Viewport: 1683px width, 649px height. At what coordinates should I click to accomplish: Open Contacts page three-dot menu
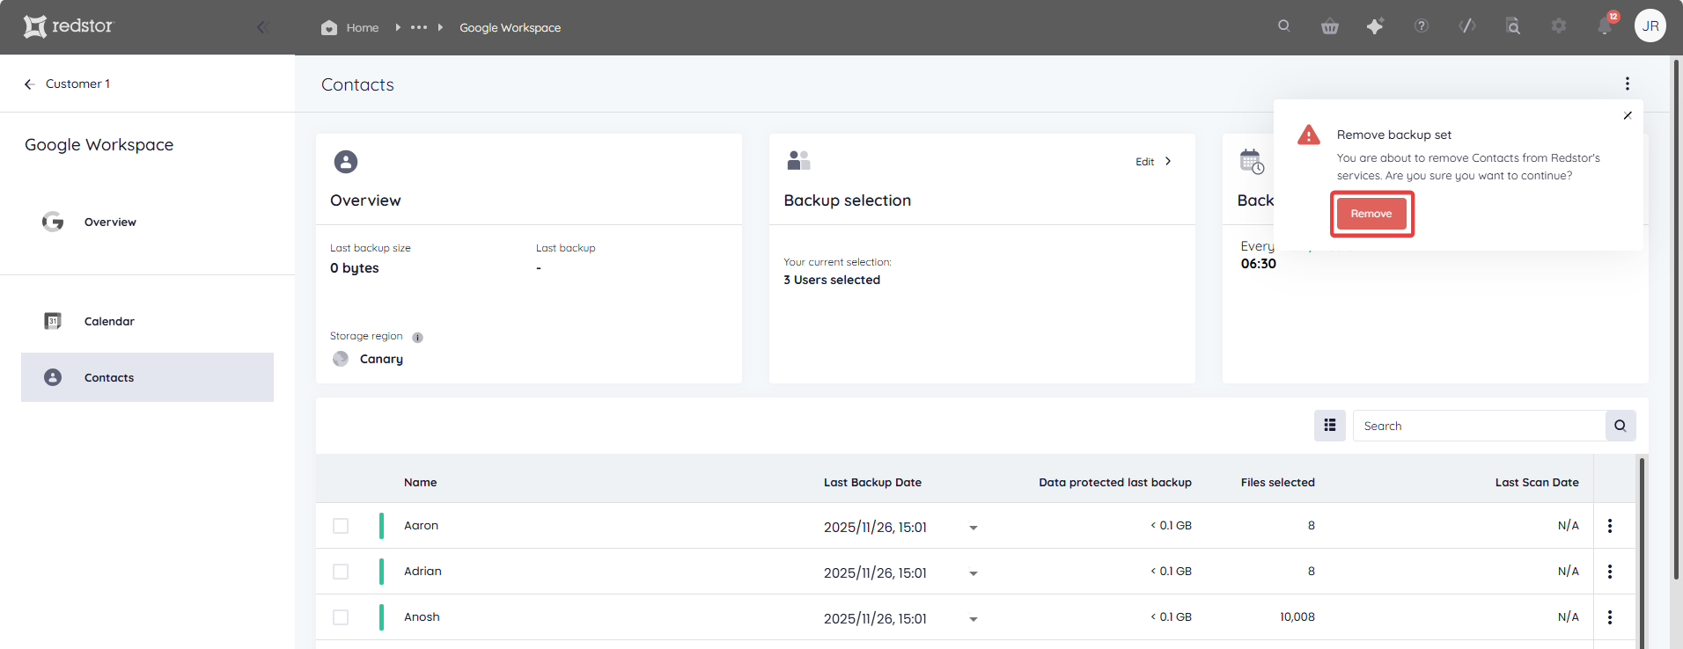1628,84
